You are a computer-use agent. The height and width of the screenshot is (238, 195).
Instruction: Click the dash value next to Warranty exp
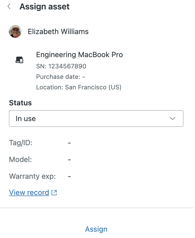coord(70,176)
